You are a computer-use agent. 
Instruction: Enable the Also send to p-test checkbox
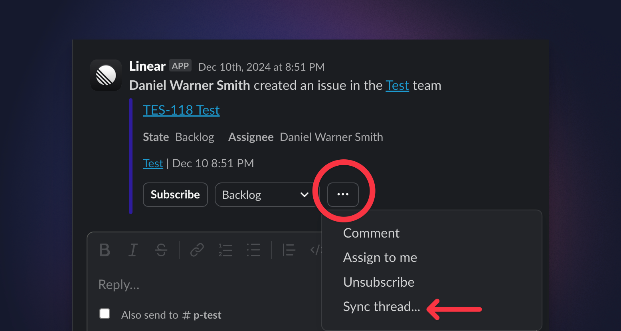105,313
